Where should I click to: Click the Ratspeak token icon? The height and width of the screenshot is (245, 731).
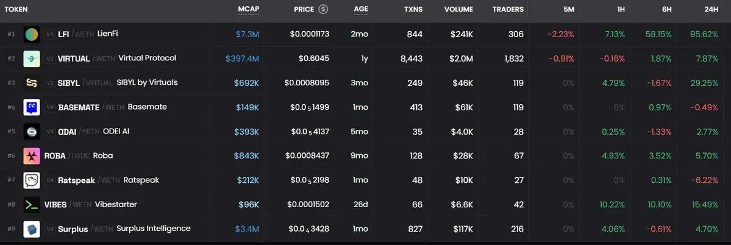click(x=32, y=180)
